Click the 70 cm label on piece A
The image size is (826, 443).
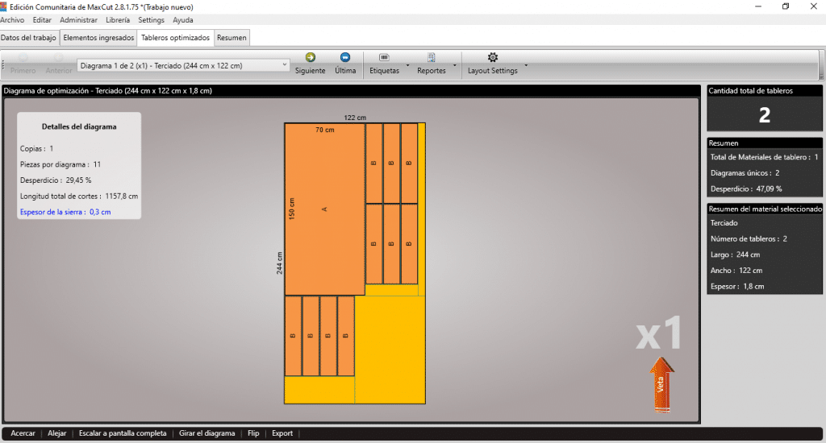pyautogui.click(x=325, y=130)
